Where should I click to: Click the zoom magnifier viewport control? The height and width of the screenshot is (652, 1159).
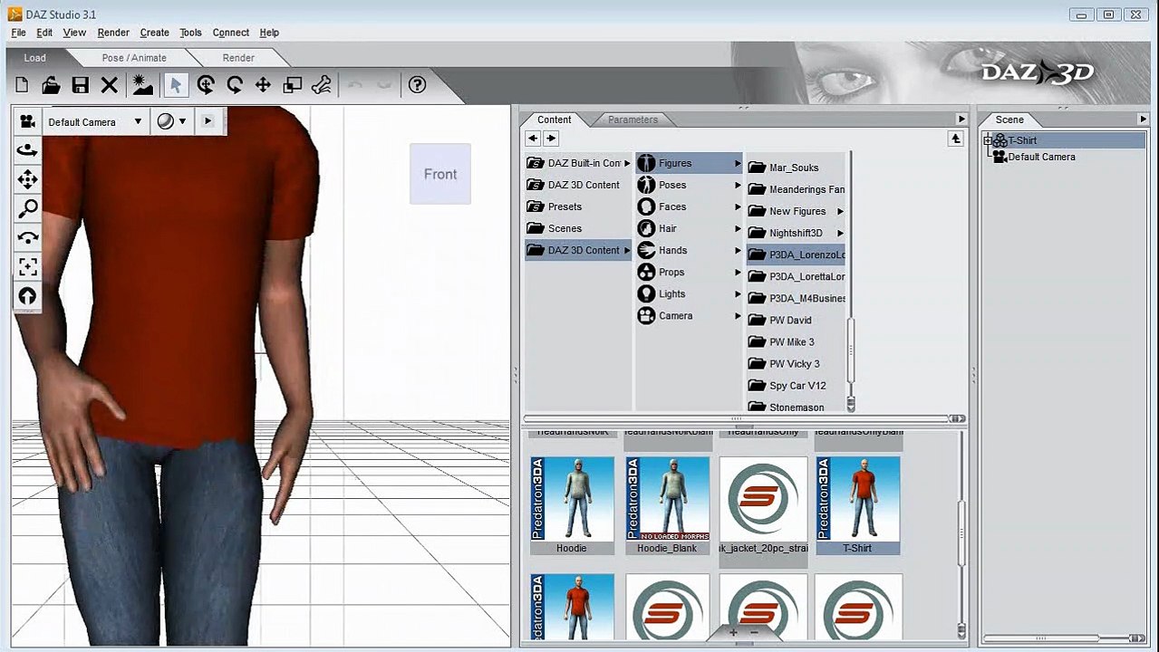(27, 208)
